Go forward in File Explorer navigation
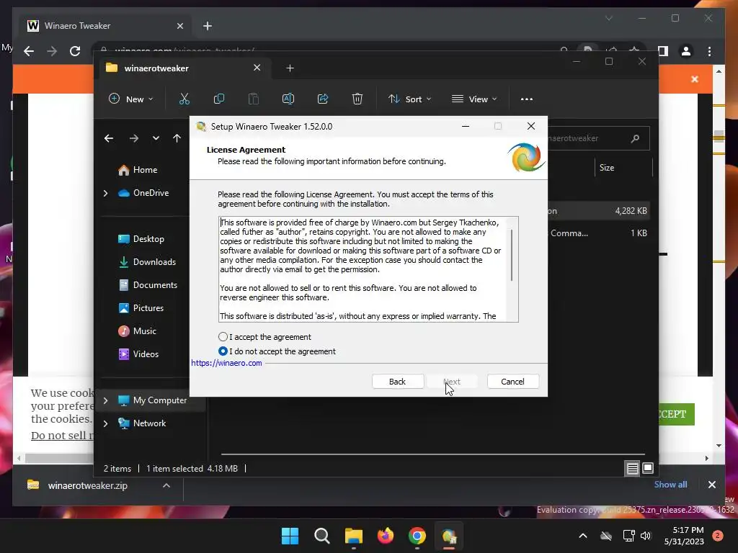The height and width of the screenshot is (553, 738). click(133, 138)
